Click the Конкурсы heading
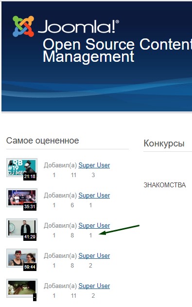This screenshot has width=192, height=307. 164,144
